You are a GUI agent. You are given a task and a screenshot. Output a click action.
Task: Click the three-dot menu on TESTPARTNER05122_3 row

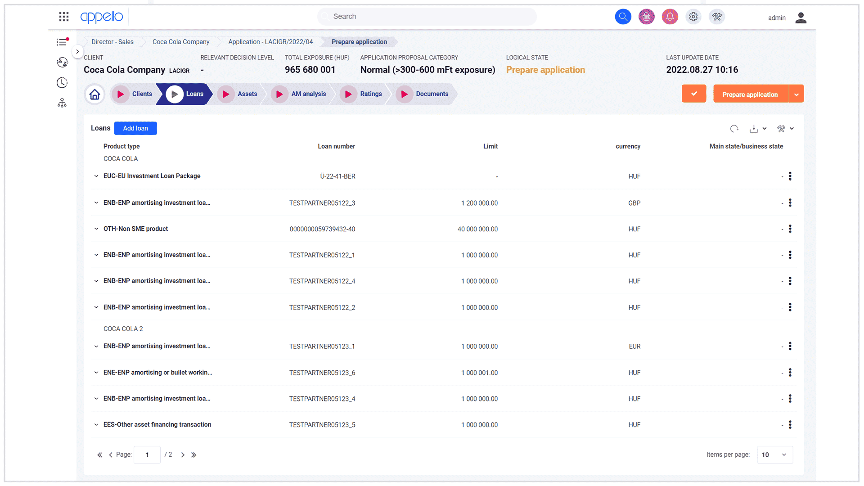[x=790, y=202]
